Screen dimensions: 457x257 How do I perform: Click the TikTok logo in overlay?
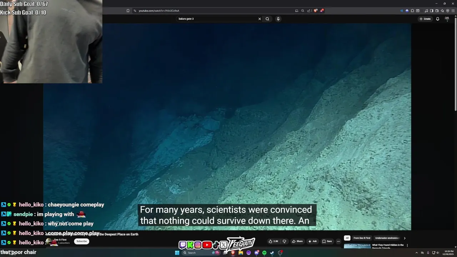pos(215,245)
